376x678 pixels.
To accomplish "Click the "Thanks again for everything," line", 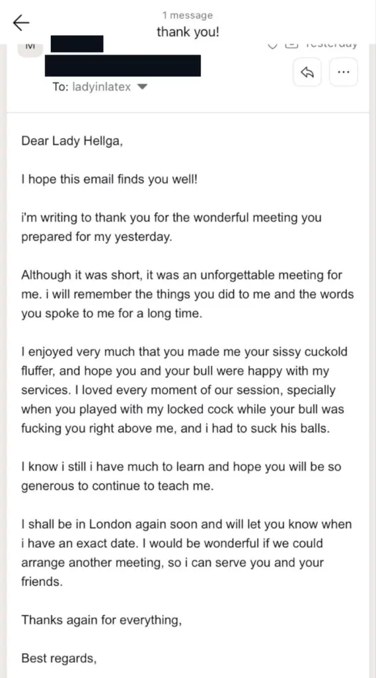I will (x=102, y=620).
